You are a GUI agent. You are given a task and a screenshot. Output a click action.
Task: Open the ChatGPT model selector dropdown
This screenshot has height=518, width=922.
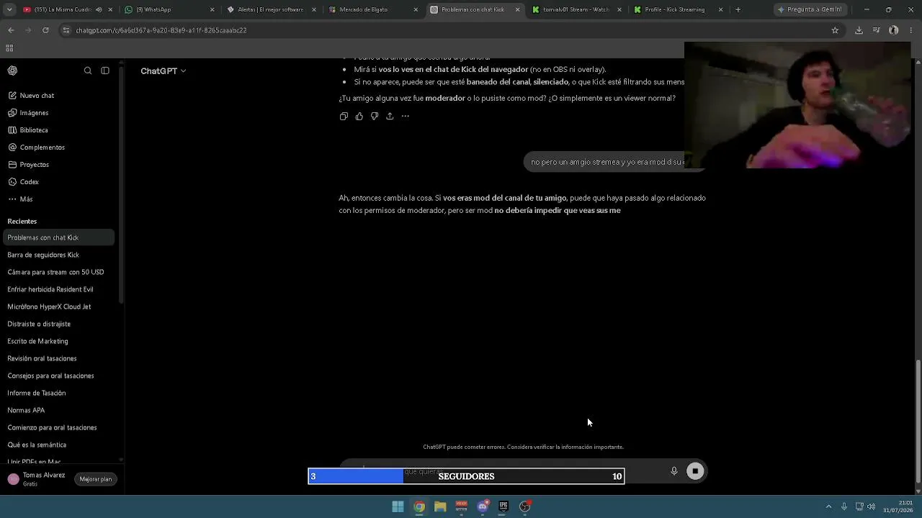click(164, 71)
